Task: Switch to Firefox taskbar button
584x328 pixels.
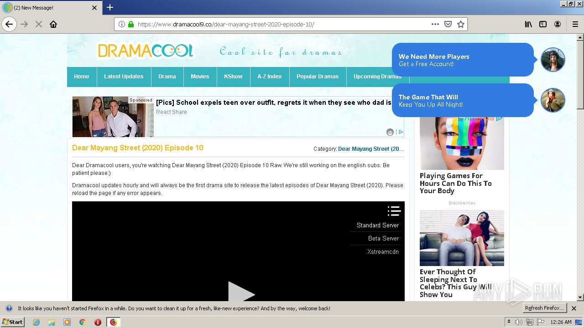Action: (x=113, y=322)
